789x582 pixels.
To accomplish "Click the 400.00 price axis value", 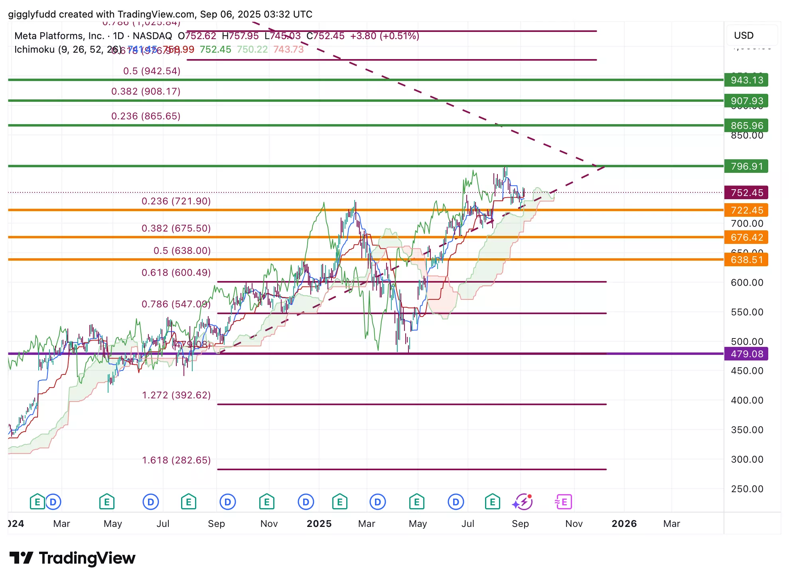I will click(747, 400).
